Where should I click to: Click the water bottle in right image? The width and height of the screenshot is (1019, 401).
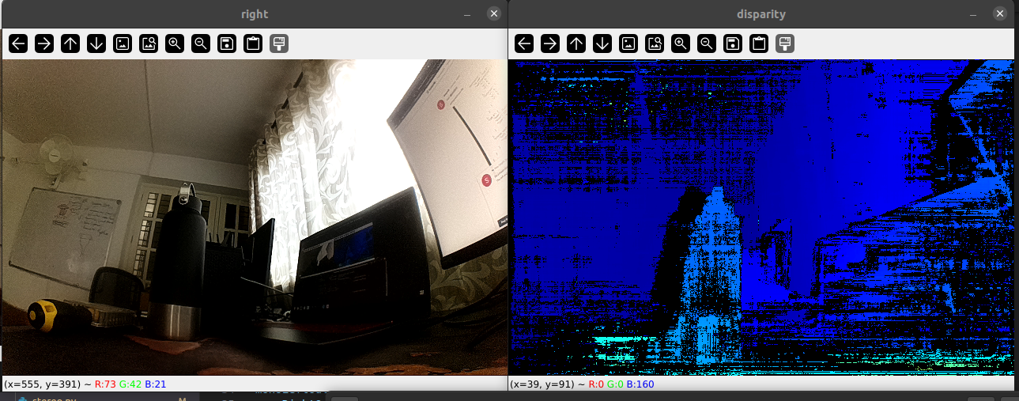(x=179, y=261)
